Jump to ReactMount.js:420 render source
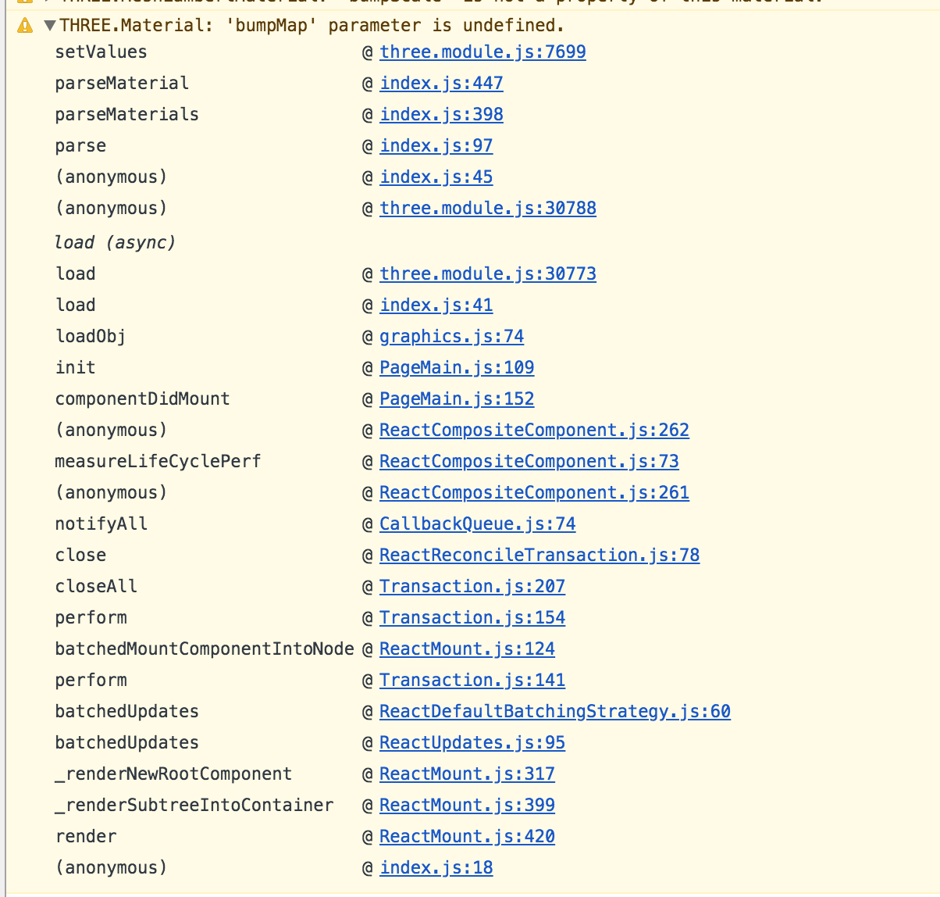 [467, 836]
